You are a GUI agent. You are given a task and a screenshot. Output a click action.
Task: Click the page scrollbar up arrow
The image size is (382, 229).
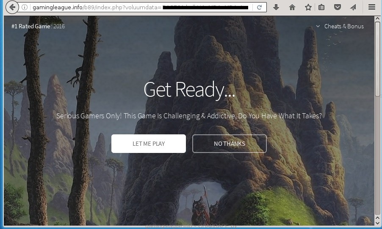(378, 19)
